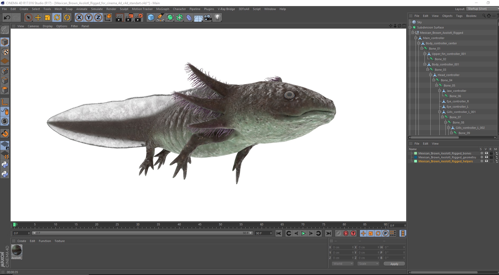Go to start of animation
499x275 pixels.
pos(279,233)
